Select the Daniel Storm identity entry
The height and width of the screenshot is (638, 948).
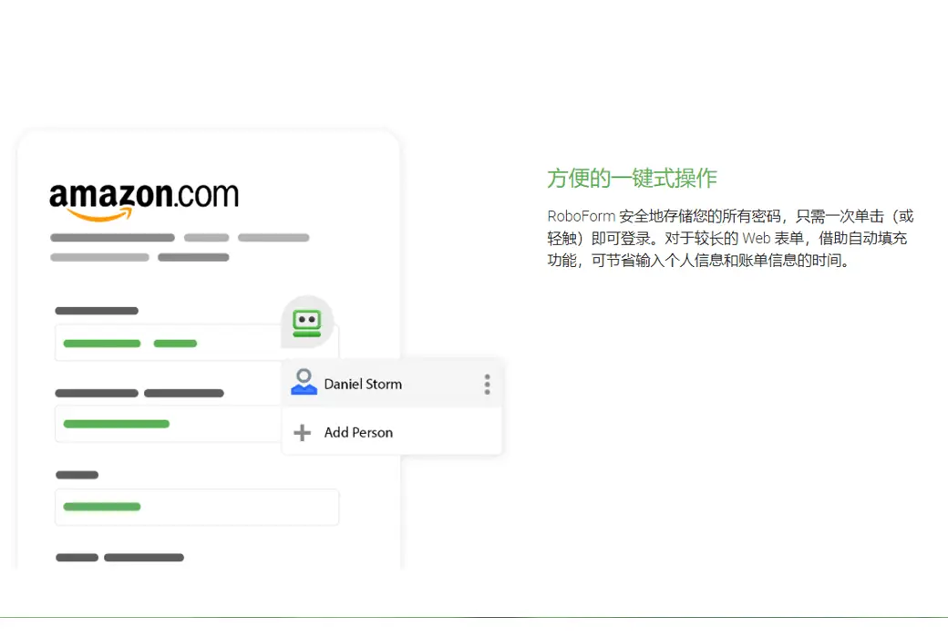(x=392, y=384)
